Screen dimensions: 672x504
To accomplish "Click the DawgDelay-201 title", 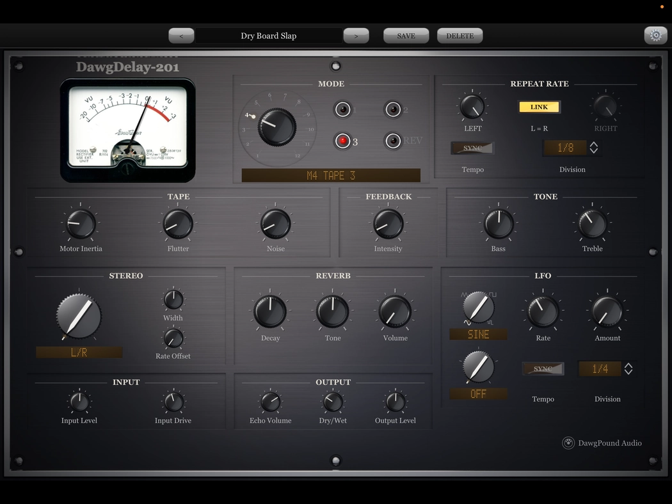I will (128, 67).
